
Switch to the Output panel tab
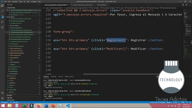coord(61,77)
